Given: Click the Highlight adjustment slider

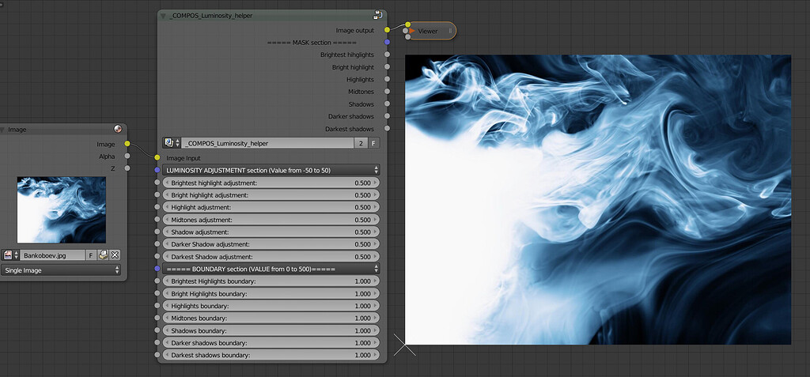Looking at the screenshot, I should 271,207.
